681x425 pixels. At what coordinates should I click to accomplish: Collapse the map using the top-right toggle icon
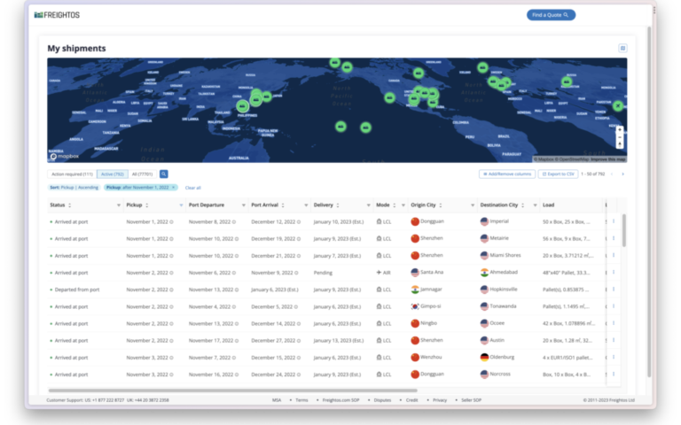click(622, 49)
